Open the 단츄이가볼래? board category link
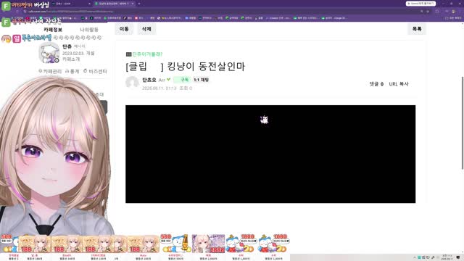This screenshot has width=464, height=261. pyautogui.click(x=144, y=54)
